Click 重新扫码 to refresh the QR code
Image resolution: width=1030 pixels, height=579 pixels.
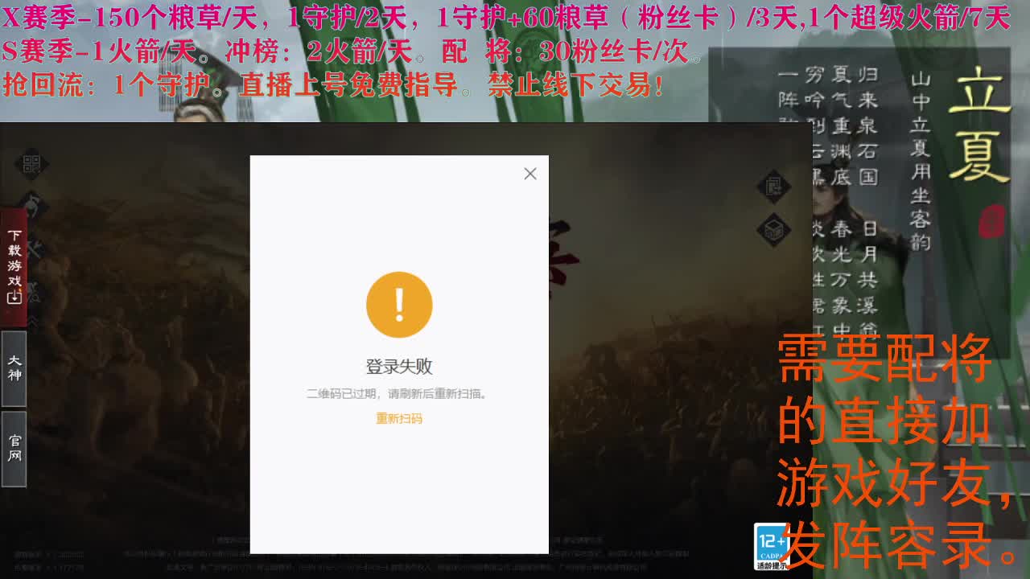point(398,419)
